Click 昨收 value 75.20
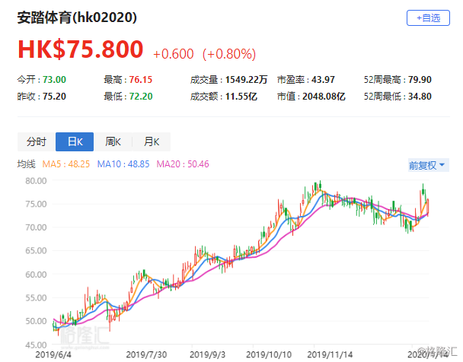 tap(54, 97)
